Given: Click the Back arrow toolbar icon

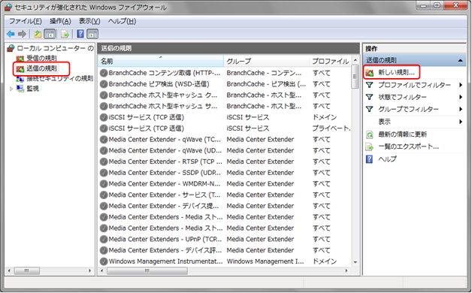Looking at the screenshot, I should click(x=11, y=34).
